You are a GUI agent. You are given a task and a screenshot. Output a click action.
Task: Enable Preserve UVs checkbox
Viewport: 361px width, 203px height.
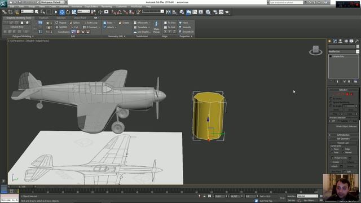click(x=332, y=158)
